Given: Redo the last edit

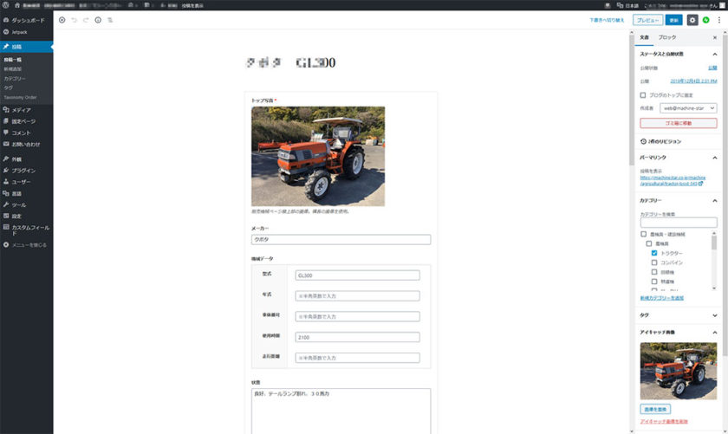Looking at the screenshot, I should (86, 20).
